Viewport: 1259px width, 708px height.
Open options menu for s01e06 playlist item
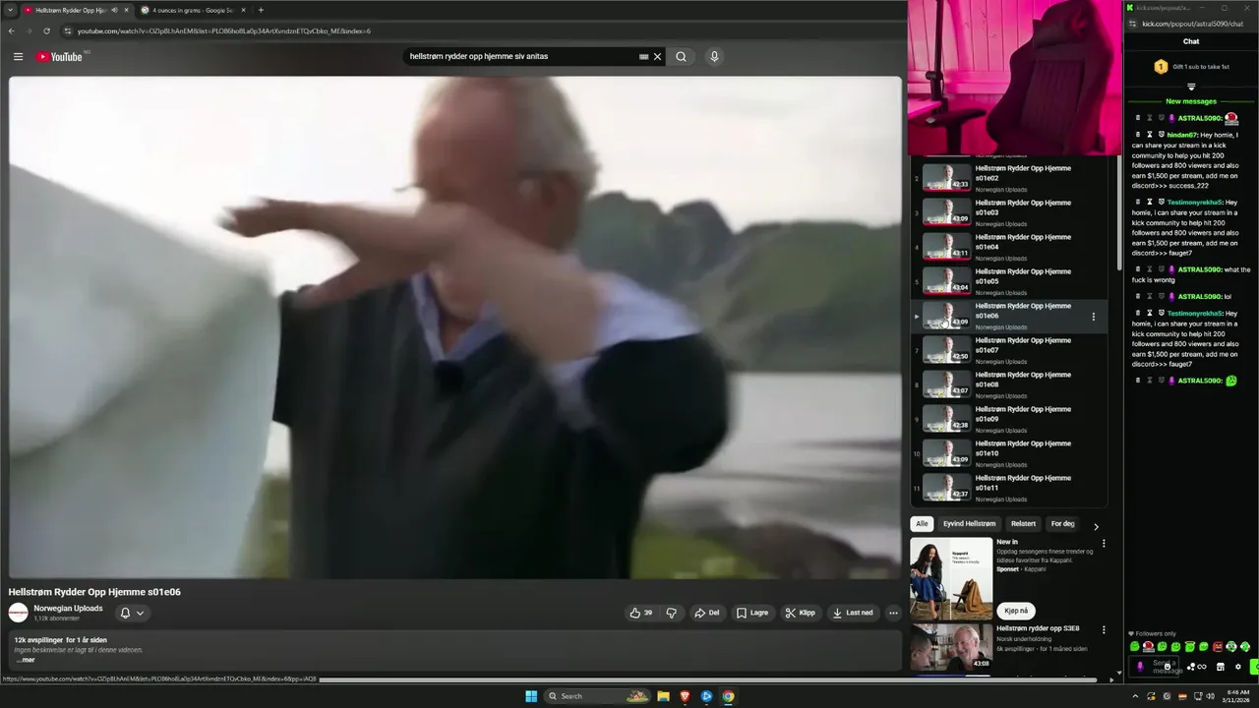(x=1093, y=317)
